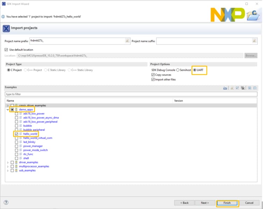
Task: Click the check-all icon in Examples toolbar
Action: 237,88
